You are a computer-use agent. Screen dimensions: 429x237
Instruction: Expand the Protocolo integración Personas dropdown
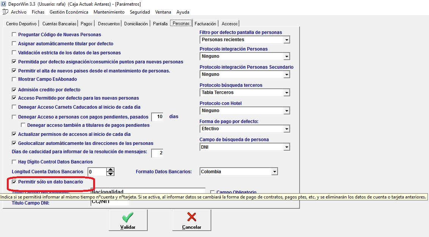(x=287, y=57)
